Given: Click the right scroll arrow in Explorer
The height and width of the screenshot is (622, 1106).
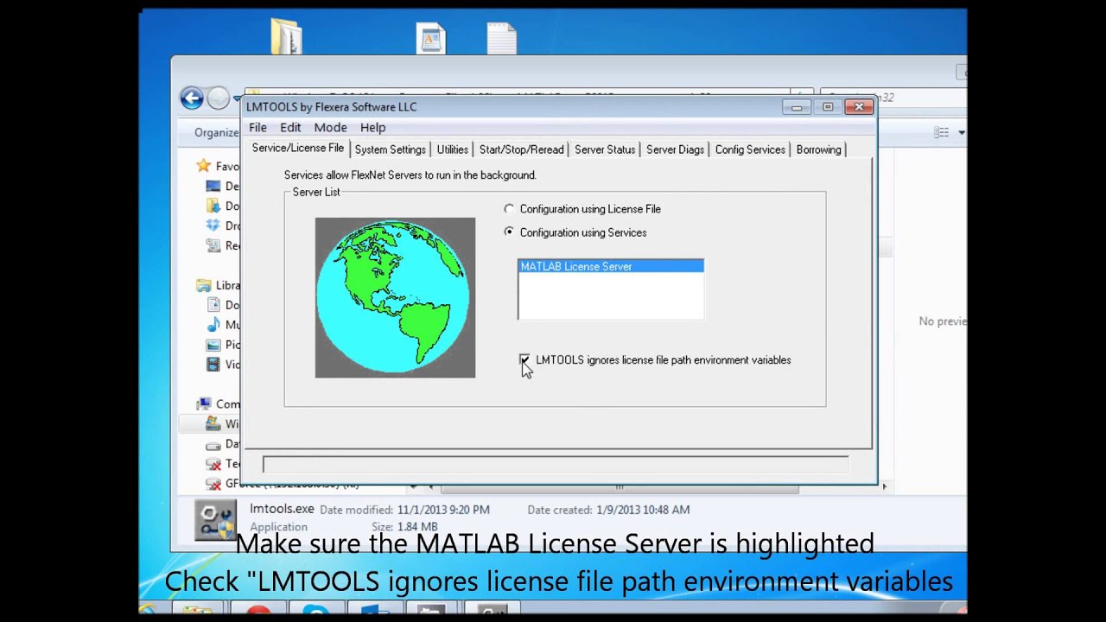Looking at the screenshot, I should click(x=884, y=487).
